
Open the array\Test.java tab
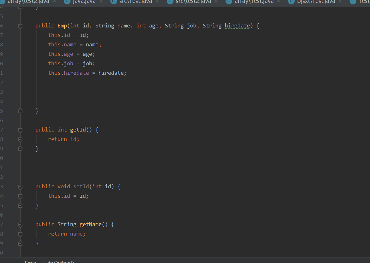pos(254,2)
